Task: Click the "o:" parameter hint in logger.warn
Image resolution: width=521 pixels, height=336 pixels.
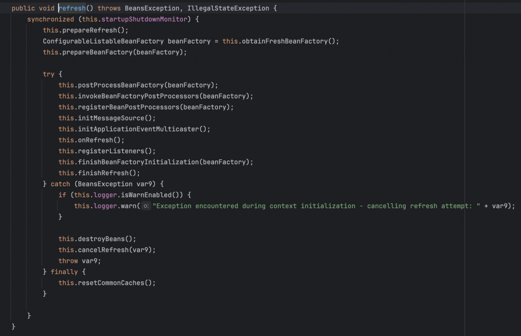Action: tap(146, 206)
